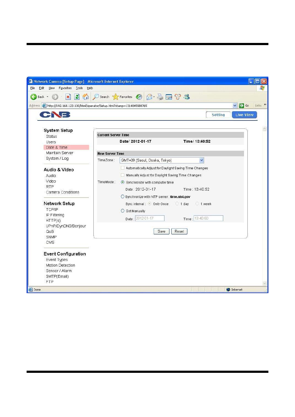Image resolution: width=295 pixels, height=417 pixels.
Task: Select Synchronize with NTP server option
Action: coord(123,196)
